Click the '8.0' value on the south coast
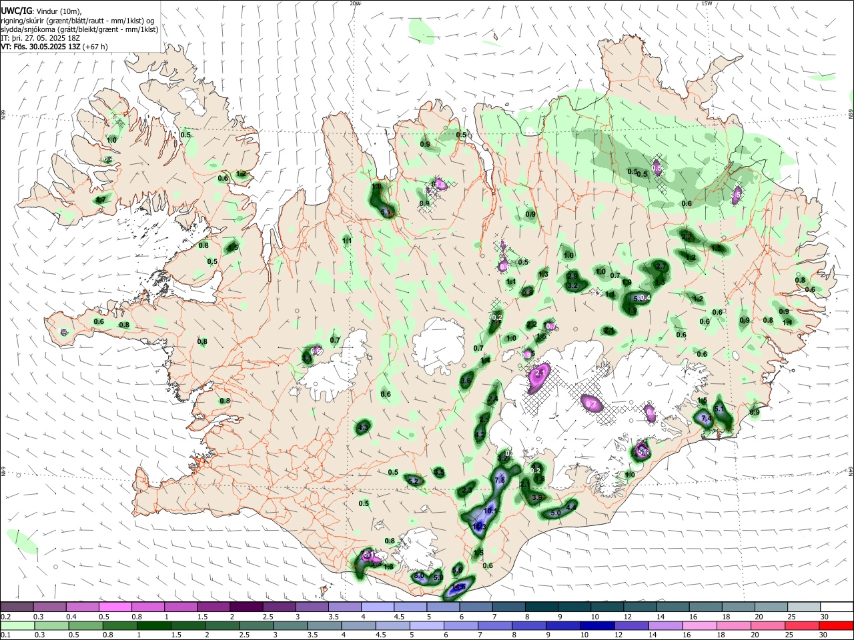Viewport: 854px width, 640px height. click(419, 575)
